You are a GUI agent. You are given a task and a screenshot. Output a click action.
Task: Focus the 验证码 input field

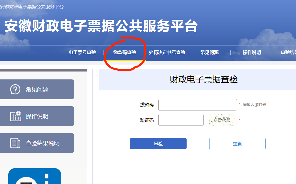[181, 120]
